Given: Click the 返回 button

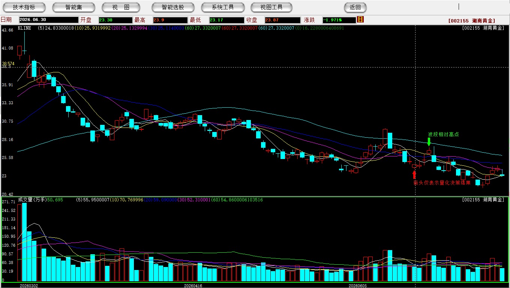Looking at the screenshot, I should click(355, 7).
